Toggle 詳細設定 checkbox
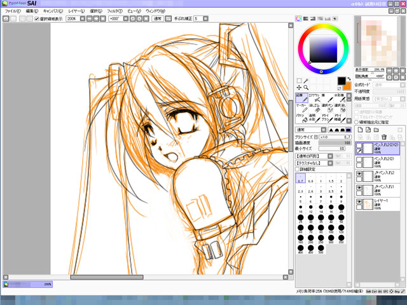The height and width of the screenshot is (305, 407). click(x=298, y=169)
